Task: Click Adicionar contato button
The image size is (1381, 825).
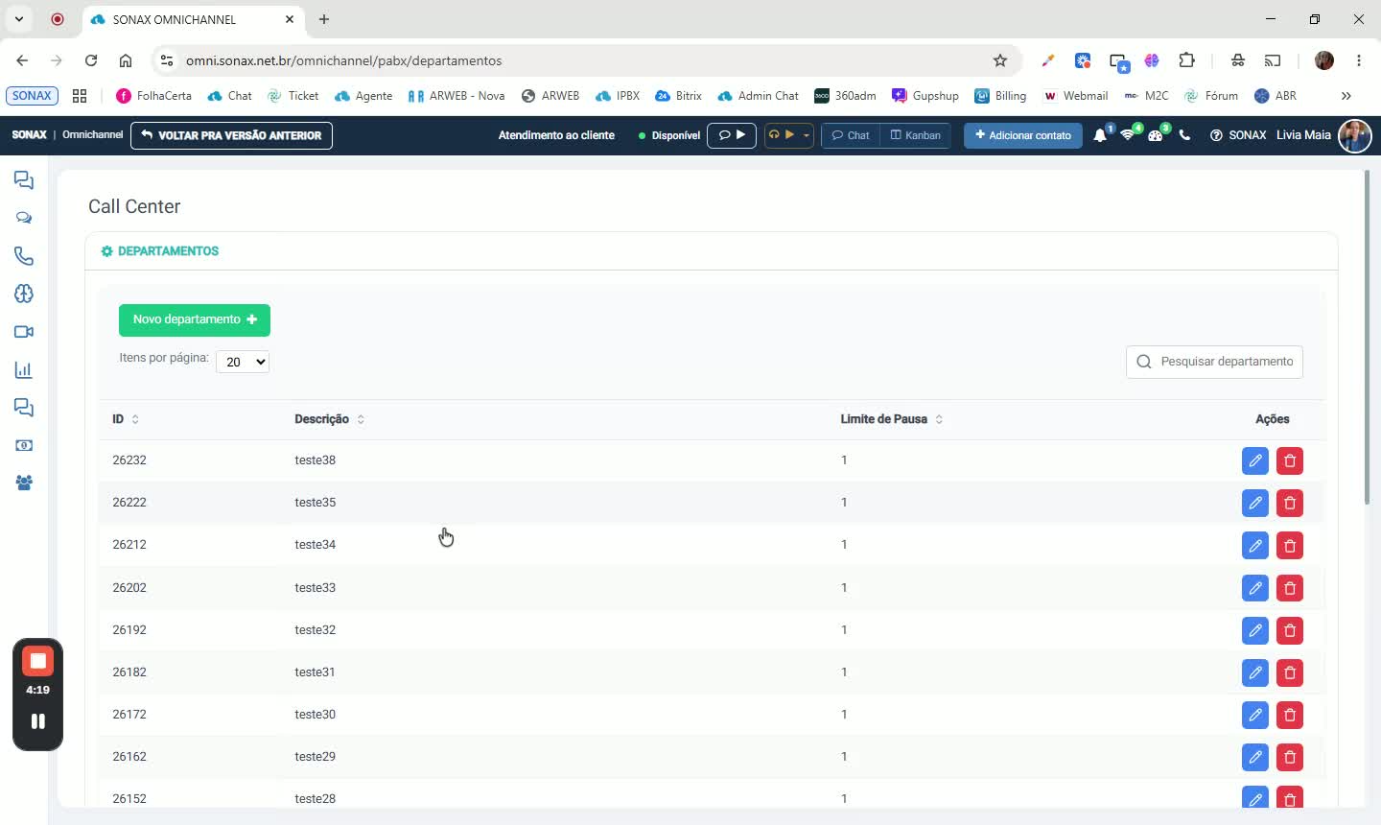Action: (x=1022, y=135)
